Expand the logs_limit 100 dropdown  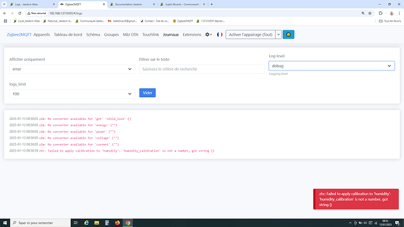[x=72, y=94]
